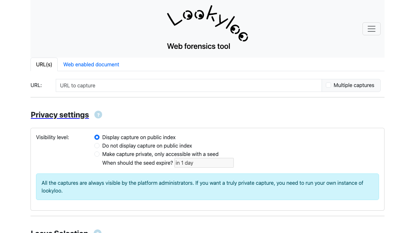Switch to the Web enabled document tab
Viewport: 415px width, 233px height.
(x=91, y=64)
